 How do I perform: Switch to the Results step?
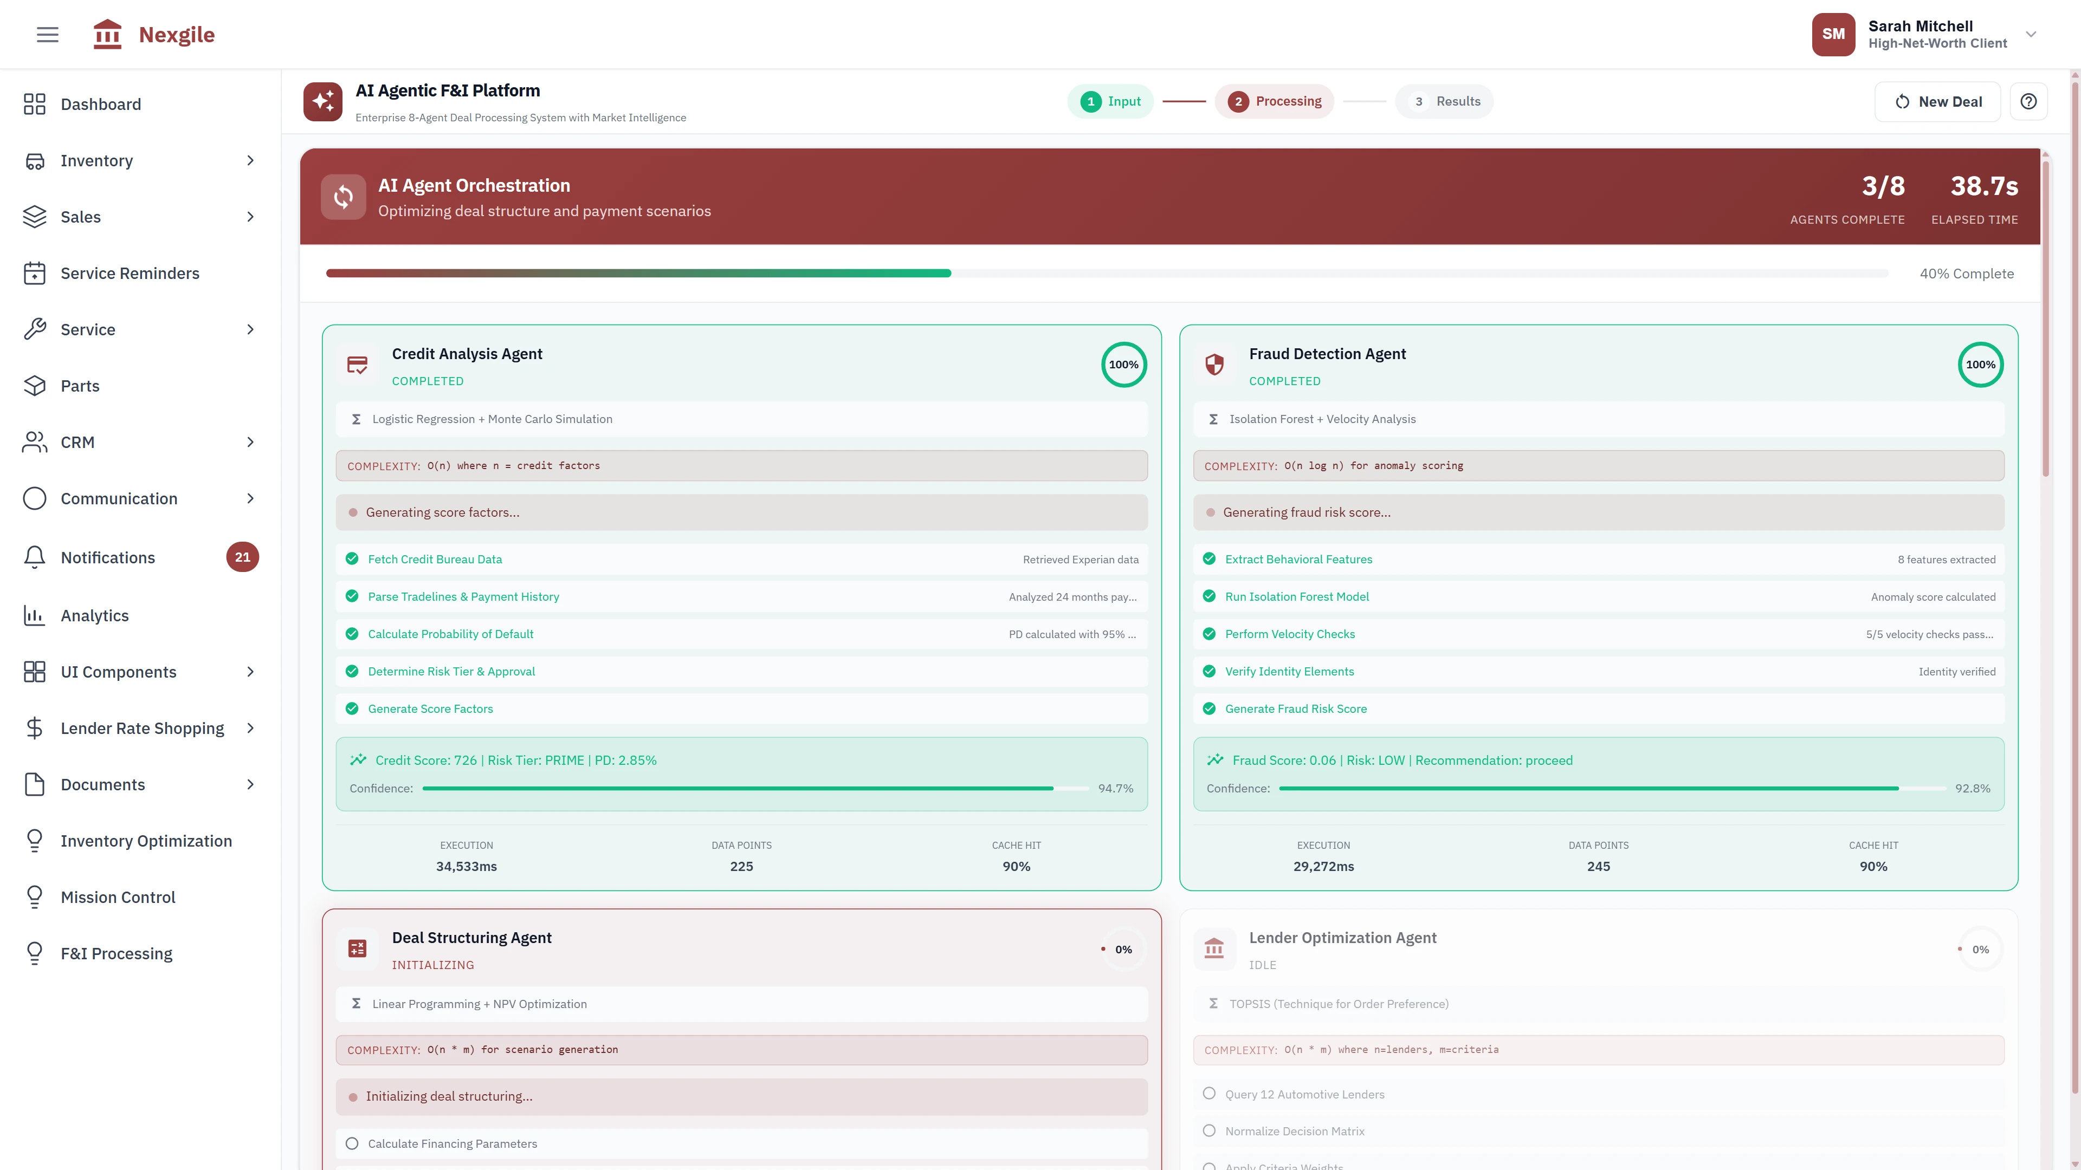coord(1444,101)
